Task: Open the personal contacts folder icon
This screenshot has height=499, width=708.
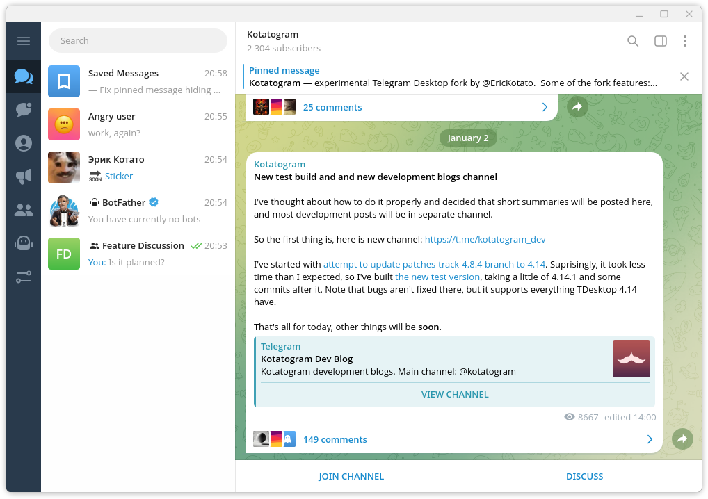Action: coord(24,143)
